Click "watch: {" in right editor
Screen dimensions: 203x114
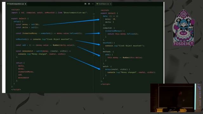[x=107, y=66]
